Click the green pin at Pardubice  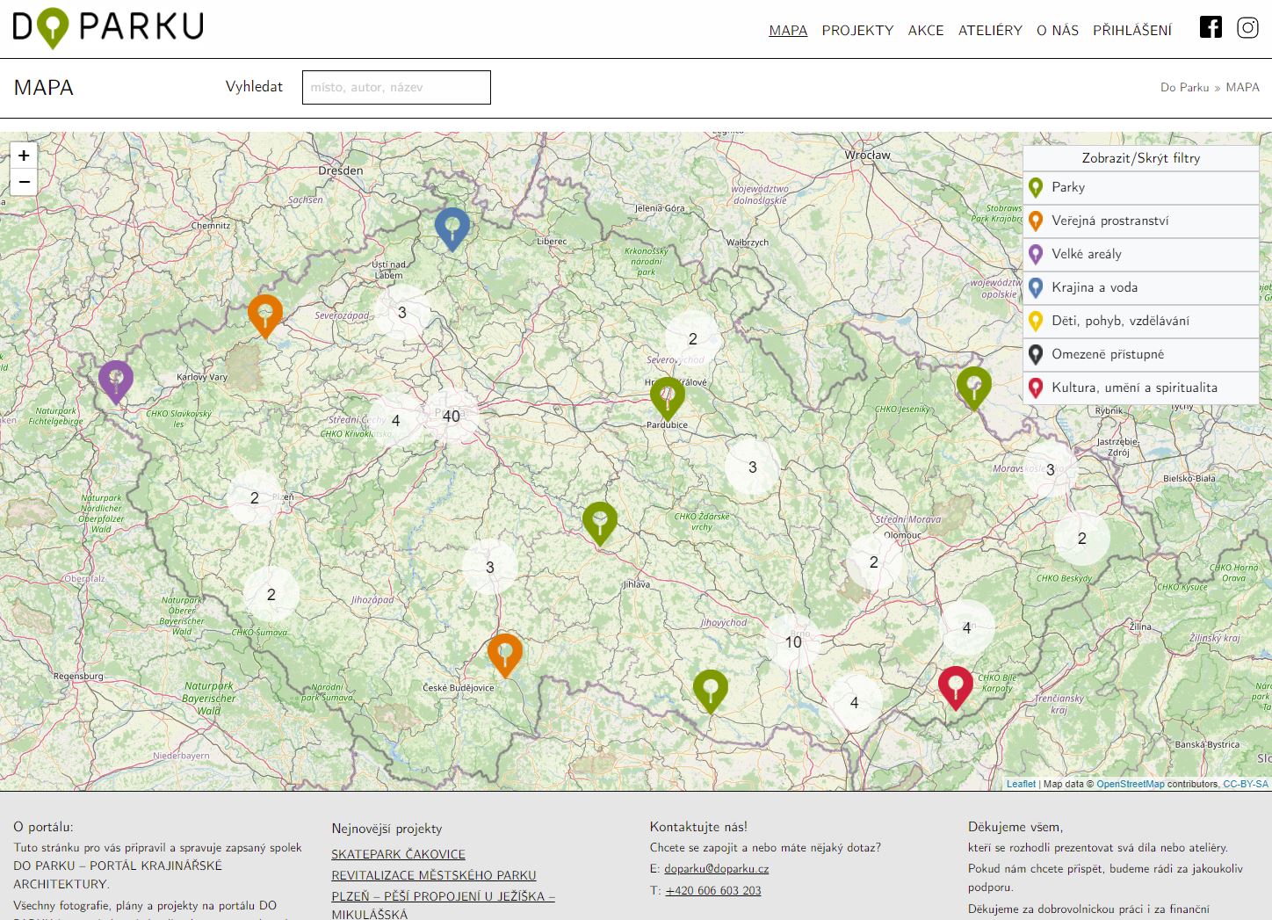click(x=668, y=397)
